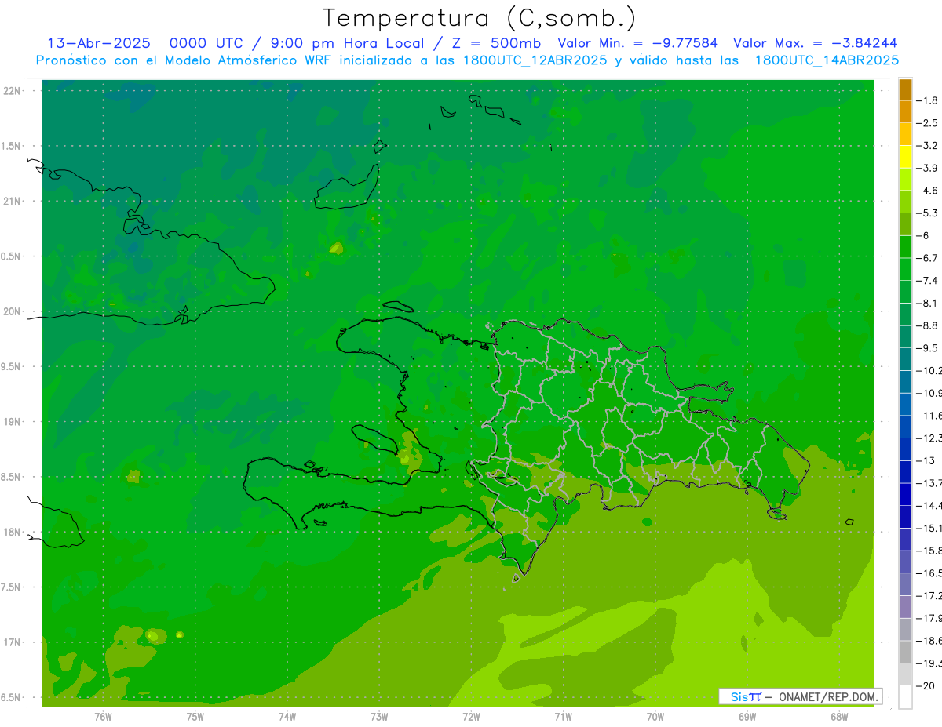Click the "1800UTC_14ABR2025" valid-until time text
942x727 pixels.
pos(827,60)
